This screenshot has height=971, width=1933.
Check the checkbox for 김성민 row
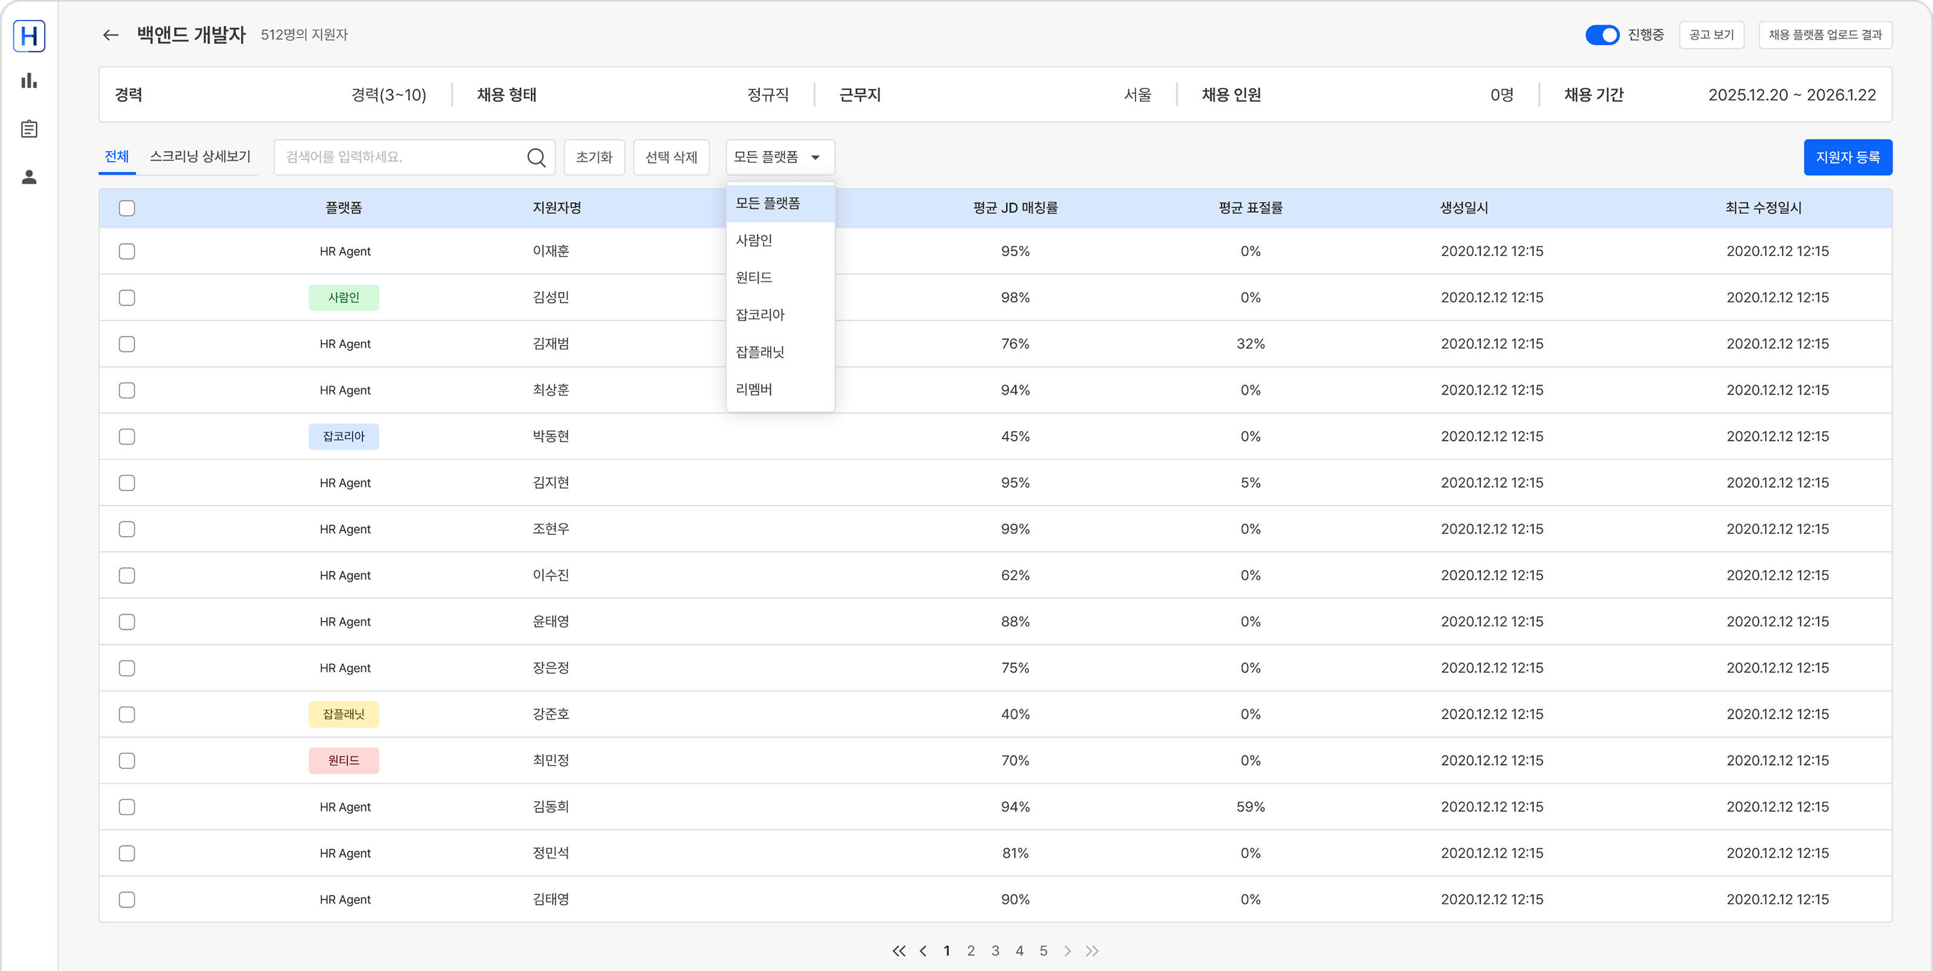[x=127, y=298]
